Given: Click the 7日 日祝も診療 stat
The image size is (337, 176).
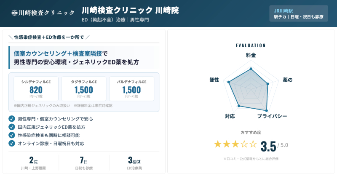Looking at the screenshot, I should point(84,163).
